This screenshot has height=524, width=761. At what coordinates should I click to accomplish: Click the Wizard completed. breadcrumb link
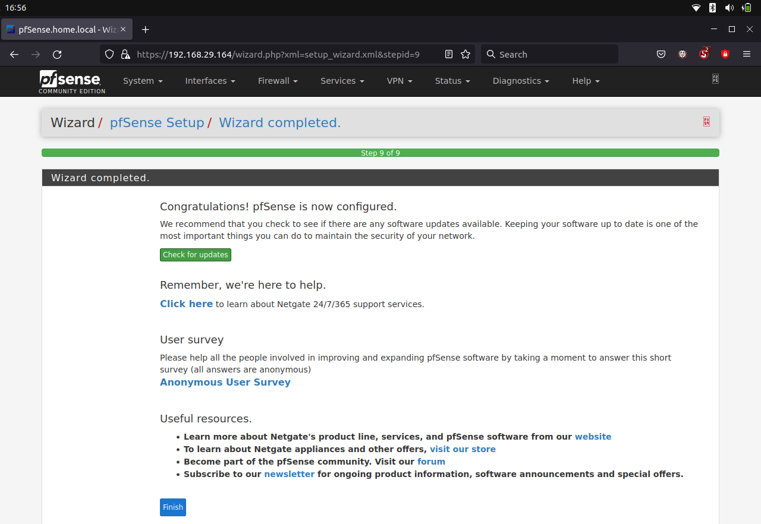(279, 122)
